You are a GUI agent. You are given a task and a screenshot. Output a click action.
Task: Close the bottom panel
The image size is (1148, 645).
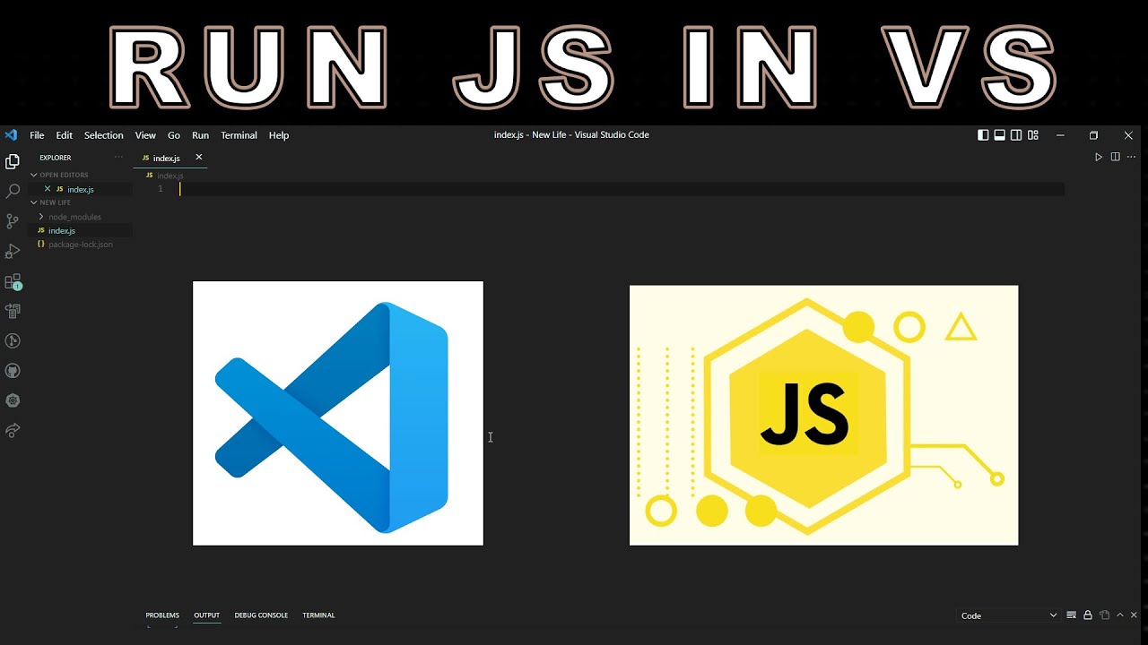point(1135,615)
